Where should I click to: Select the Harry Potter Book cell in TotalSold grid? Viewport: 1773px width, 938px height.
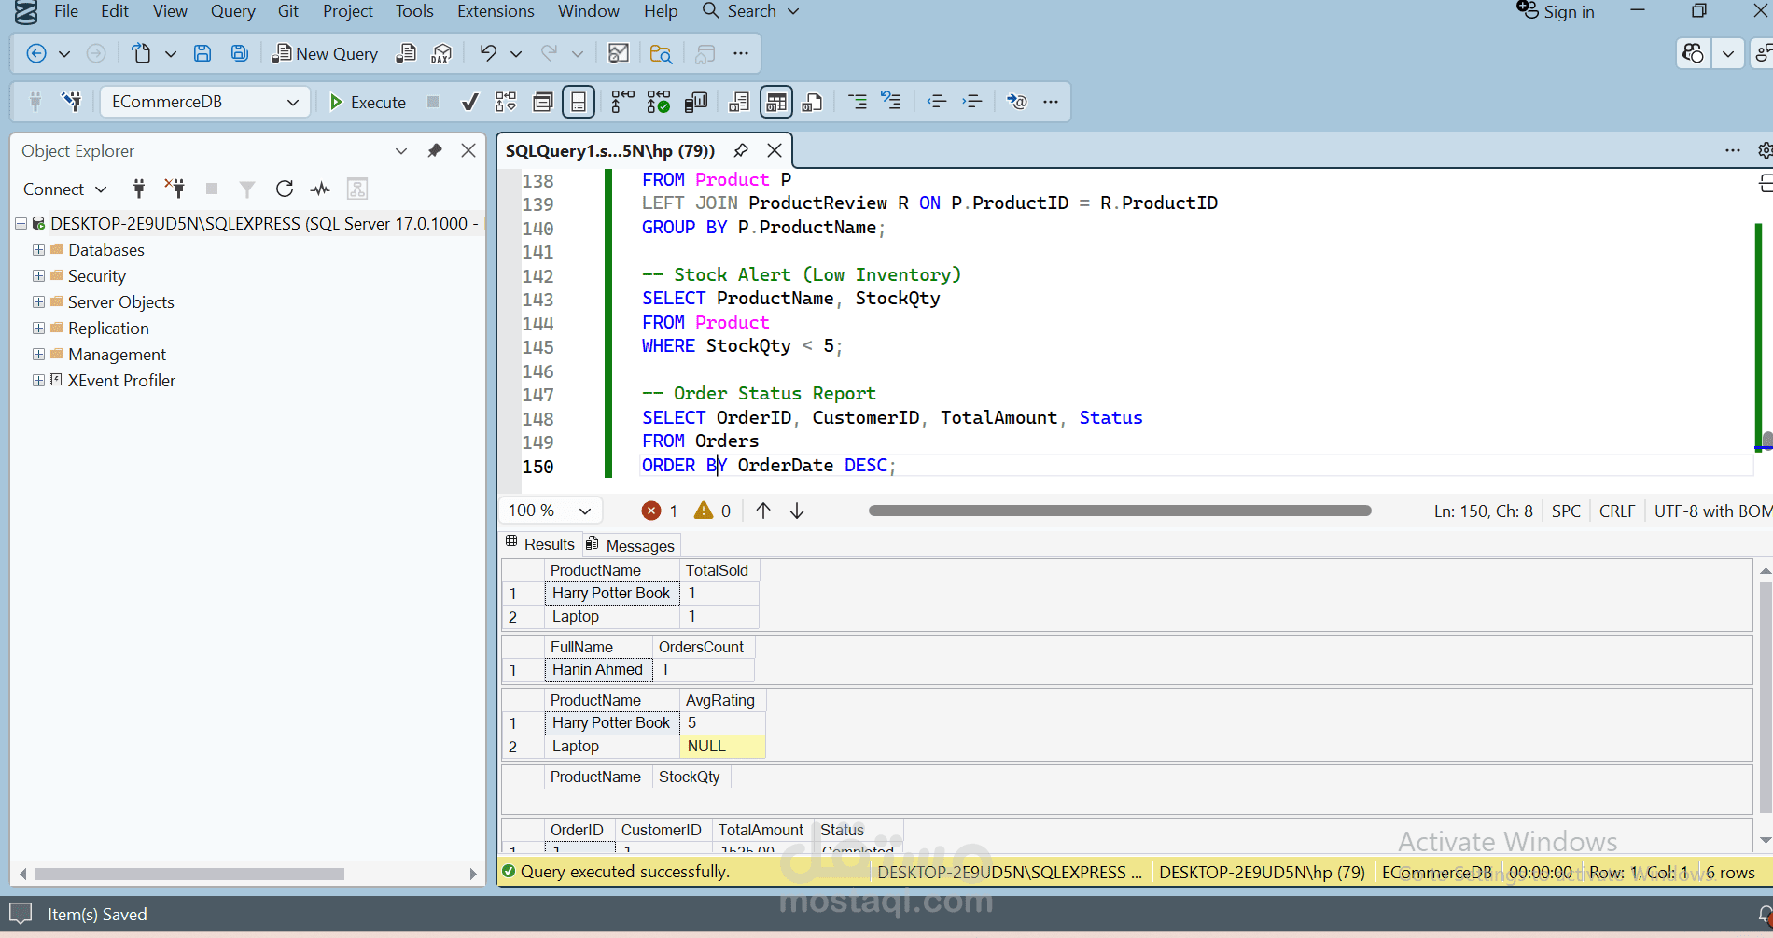click(611, 593)
